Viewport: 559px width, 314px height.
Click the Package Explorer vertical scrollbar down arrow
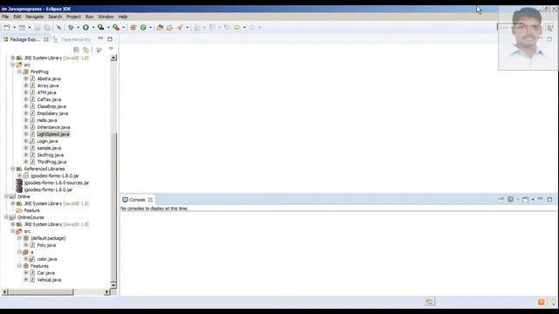click(x=114, y=285)
